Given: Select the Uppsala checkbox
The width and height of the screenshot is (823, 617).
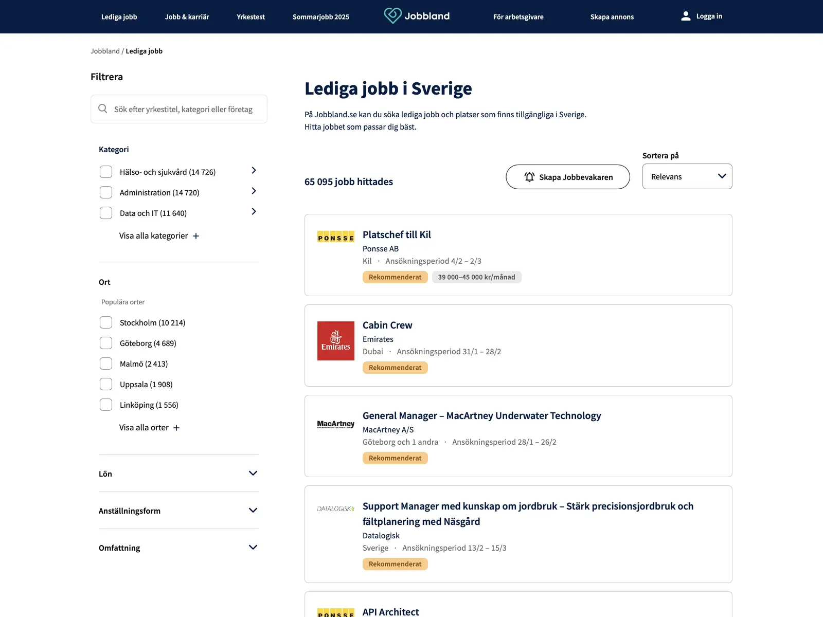Looking at the screenshot, I should [106, 384].
